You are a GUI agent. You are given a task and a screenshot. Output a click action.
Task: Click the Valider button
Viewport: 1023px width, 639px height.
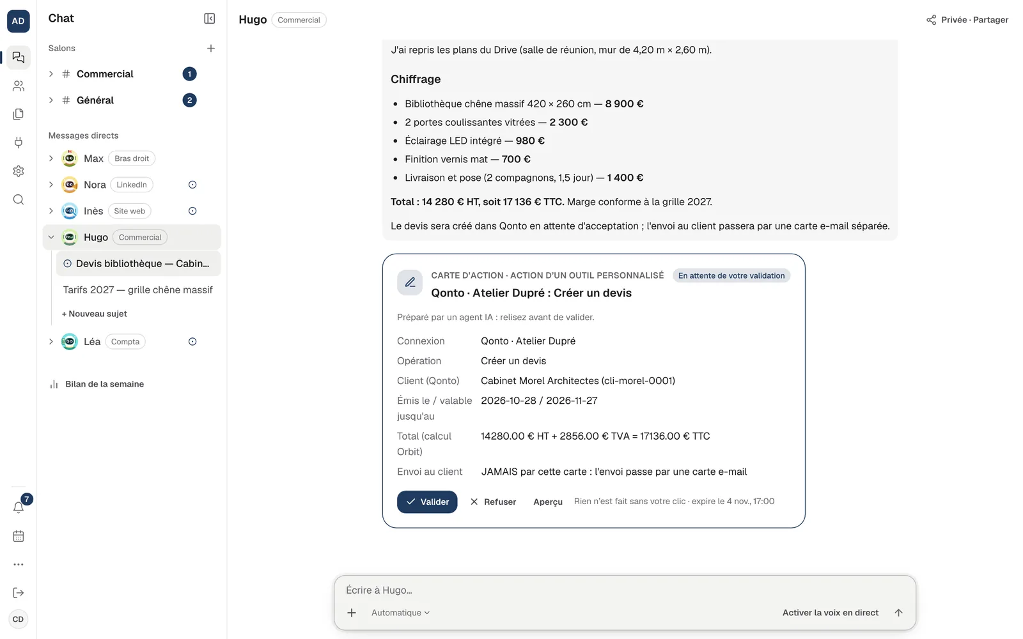[427, 502]
